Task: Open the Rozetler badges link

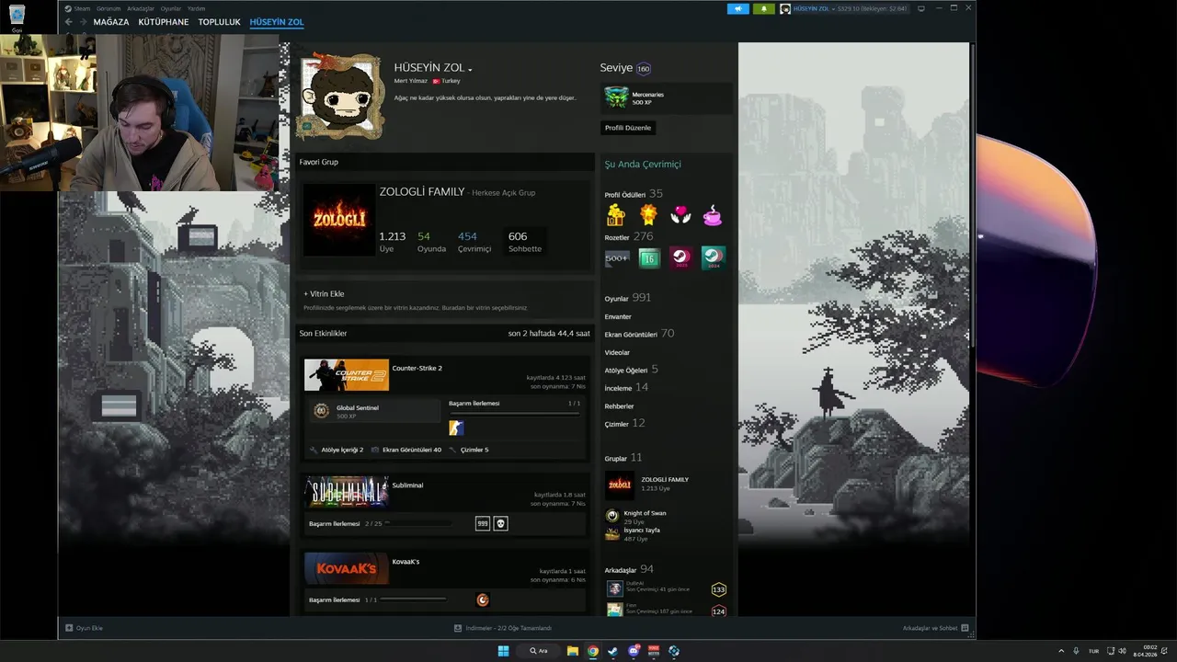Action: pyautogui.click(x=617, y=237)
